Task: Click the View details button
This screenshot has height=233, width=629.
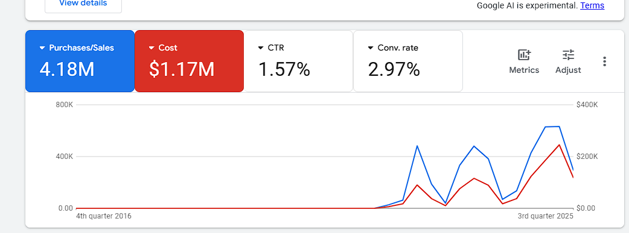Action: (83, 4)
